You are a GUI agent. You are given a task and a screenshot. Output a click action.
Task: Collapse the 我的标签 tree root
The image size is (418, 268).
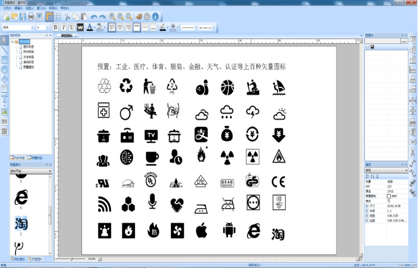(12, 42)
